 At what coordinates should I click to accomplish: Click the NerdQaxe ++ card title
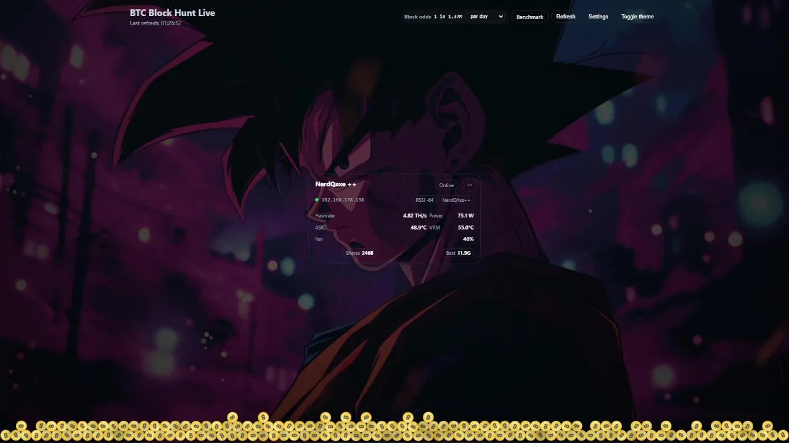coord(335,185)
